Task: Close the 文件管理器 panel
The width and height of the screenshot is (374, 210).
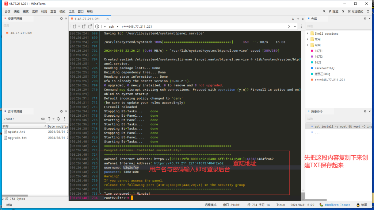Action: [66, 112]
